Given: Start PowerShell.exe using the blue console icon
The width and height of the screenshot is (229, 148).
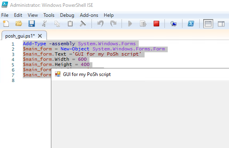Looking at the screenshot, I should [191, 24].
